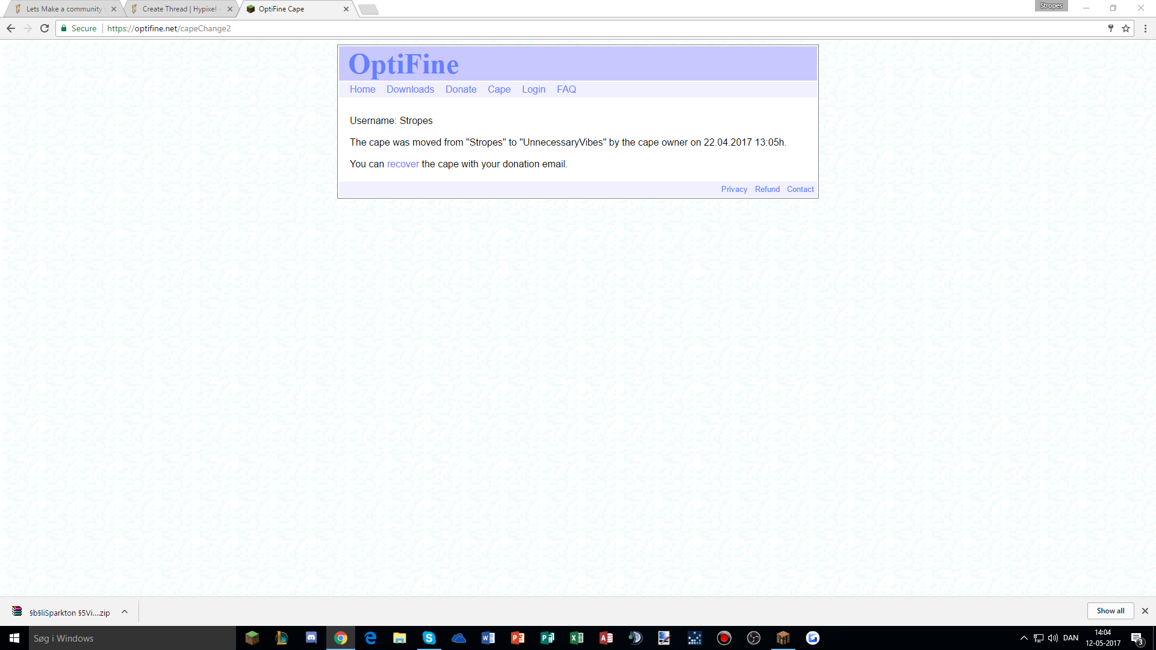Open the Refund link in footer
The image size is (1156, 650).
(x=767, y=189)
